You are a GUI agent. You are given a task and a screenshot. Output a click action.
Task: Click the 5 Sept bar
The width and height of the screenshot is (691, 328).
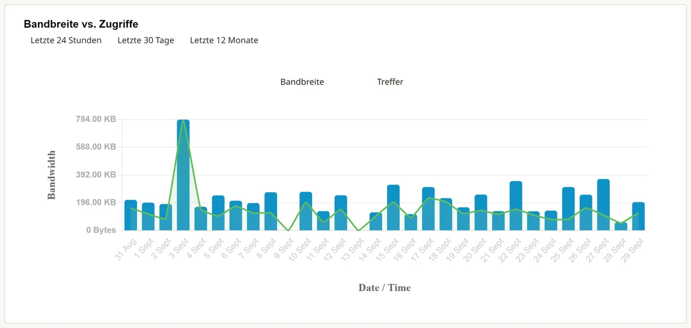click(218, 213)
